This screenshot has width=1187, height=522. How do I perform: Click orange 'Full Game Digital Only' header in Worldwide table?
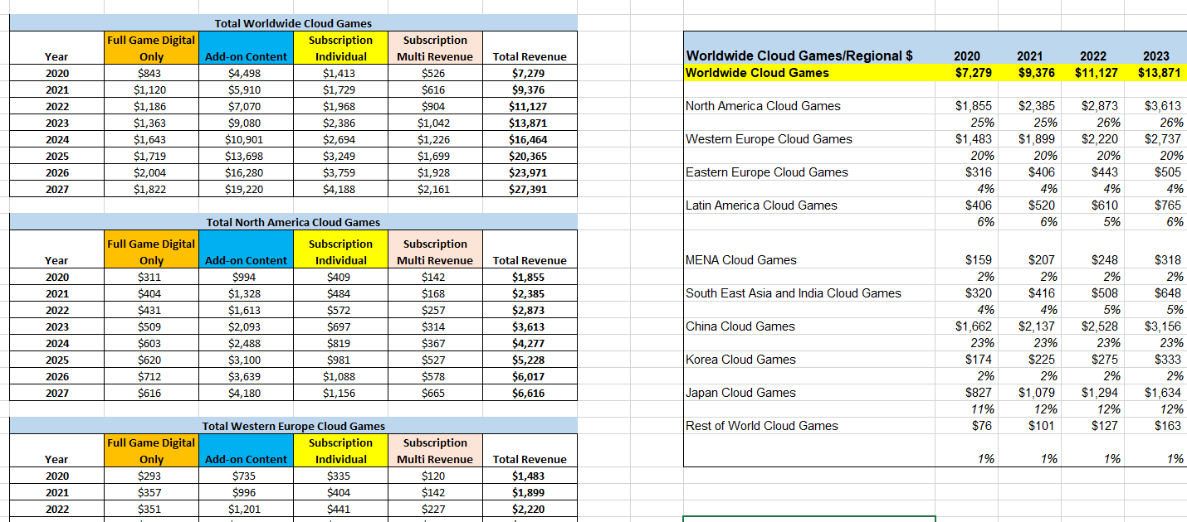coord(151,48)
